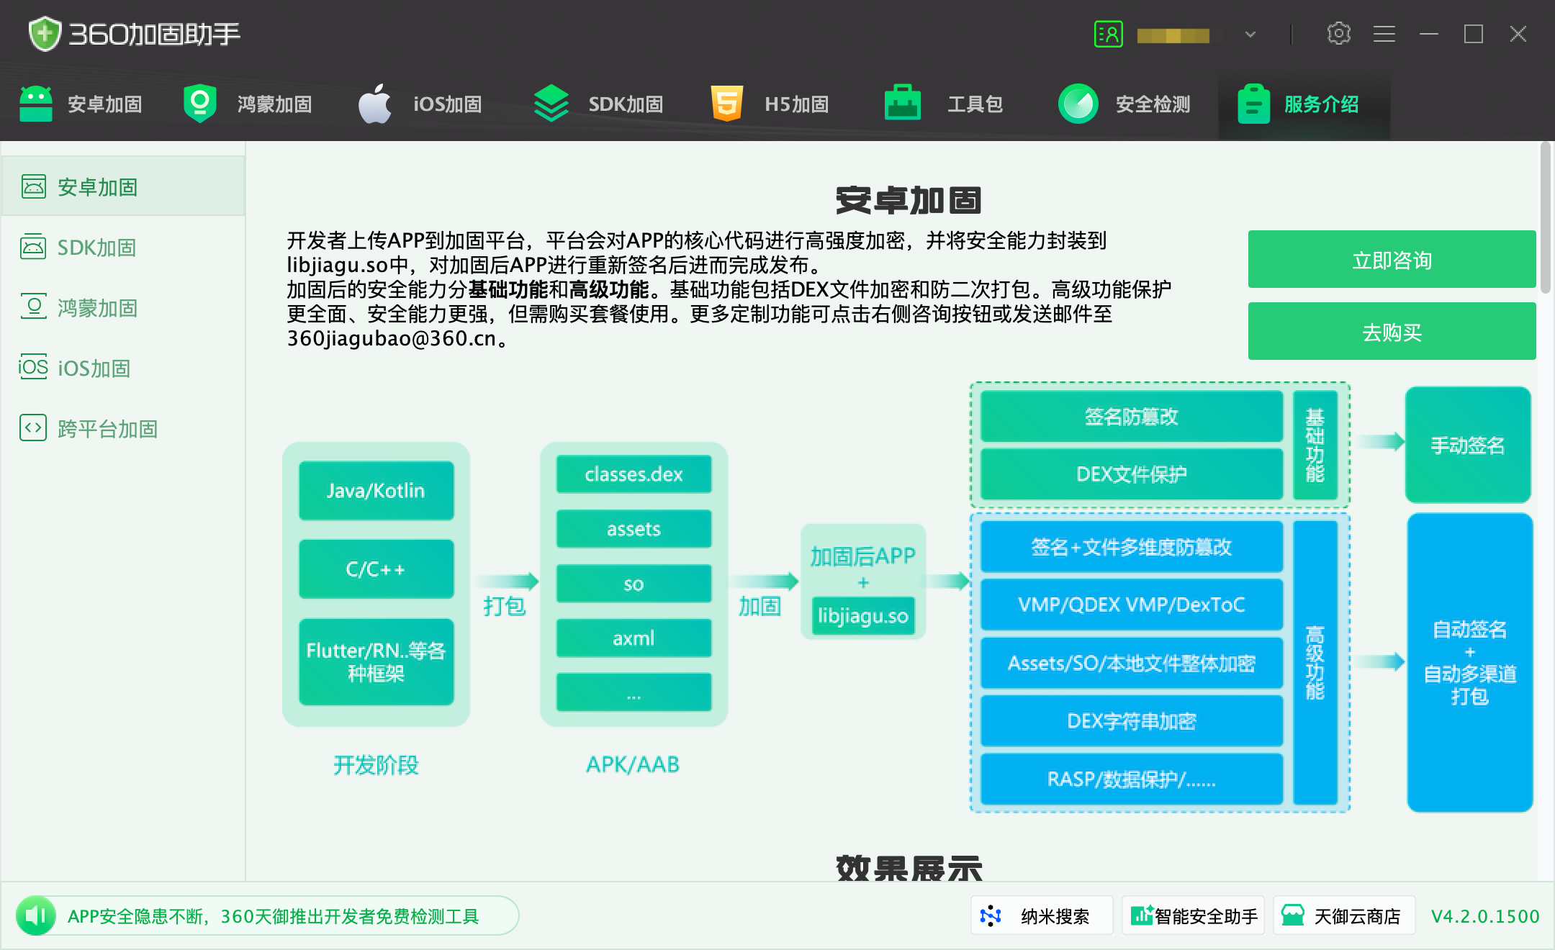
Task: Open the hamburger menu
Action: (1384, 34)
